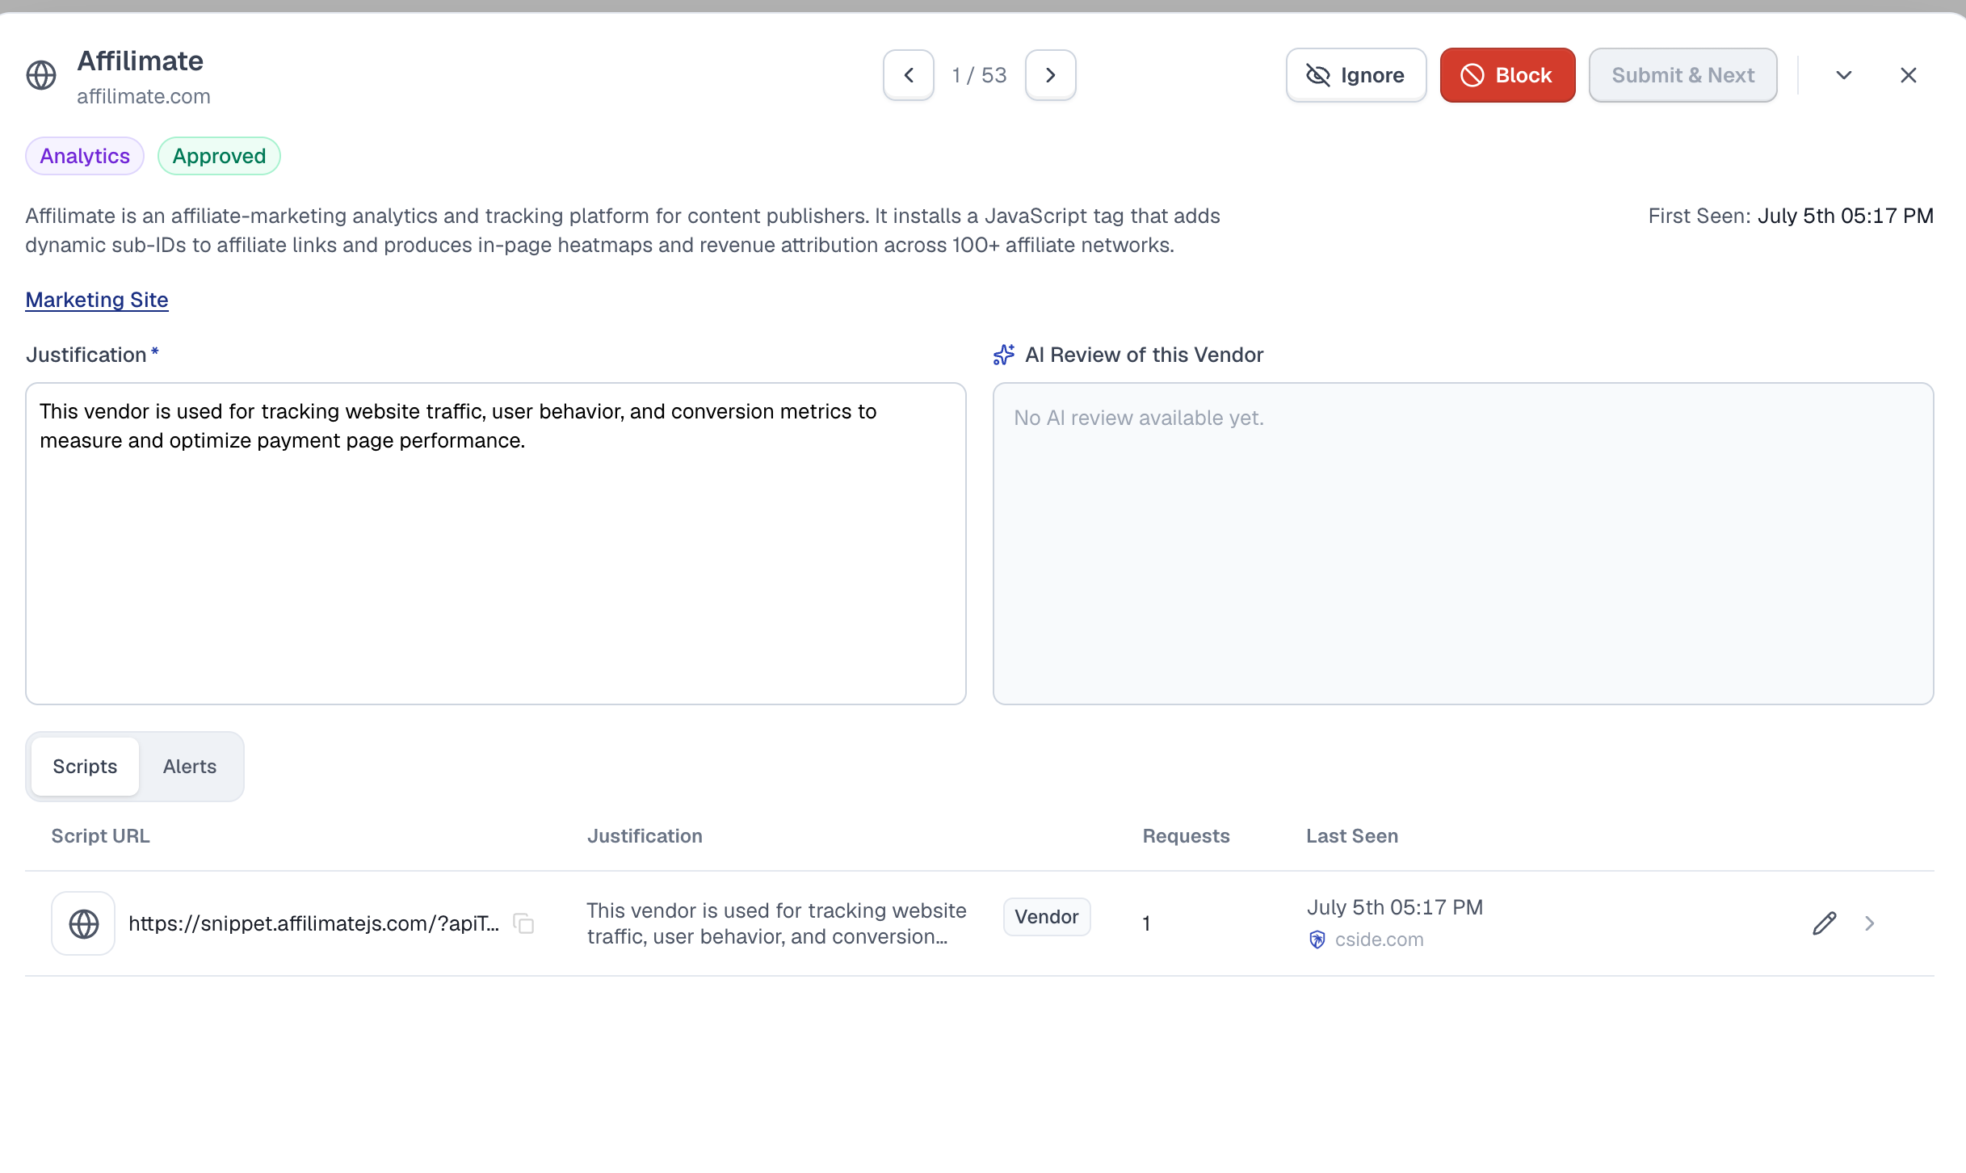
Task: Click the AI Review sparkle icon
Action: tap(1004, 355)
